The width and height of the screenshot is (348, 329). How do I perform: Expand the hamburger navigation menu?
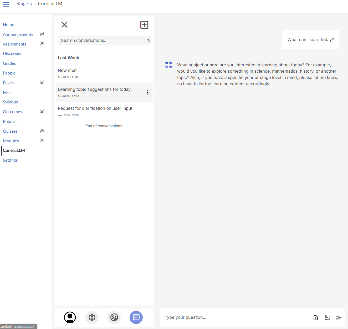pos(6,4)
